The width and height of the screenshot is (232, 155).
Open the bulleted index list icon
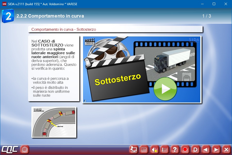(164, 149)
